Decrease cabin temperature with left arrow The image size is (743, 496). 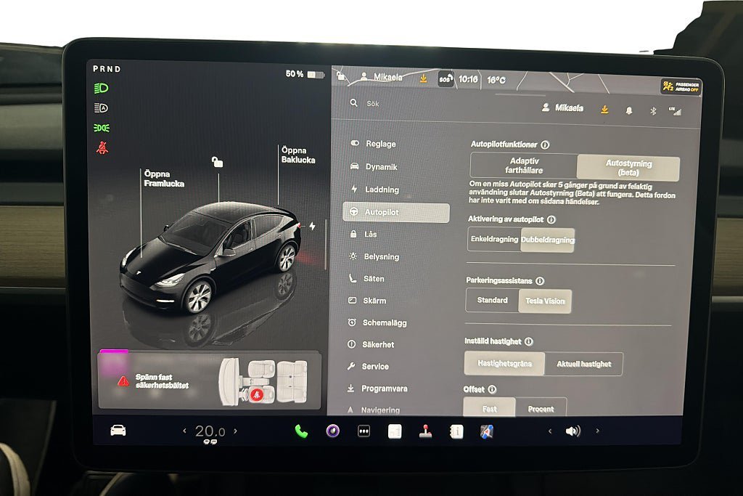[x=184, y=431]
